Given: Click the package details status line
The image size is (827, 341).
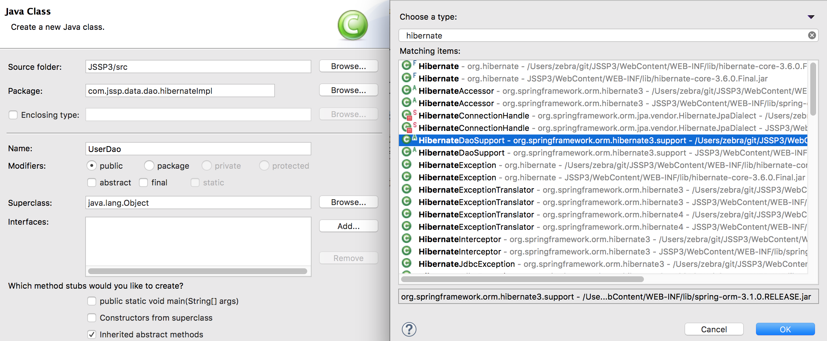Looking at the screenshot, I should pyautogui.click(x=608, y=297).
